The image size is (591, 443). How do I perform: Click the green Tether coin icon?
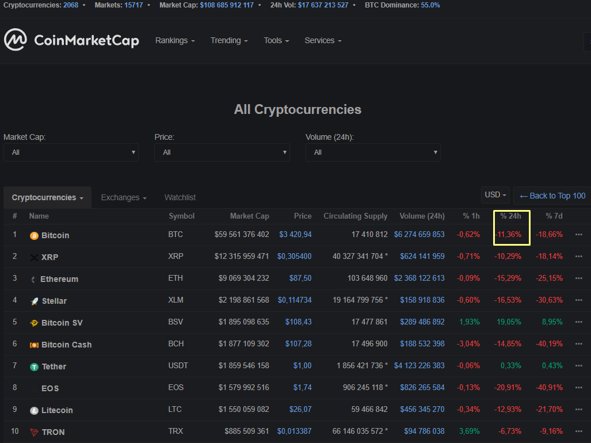34,366
